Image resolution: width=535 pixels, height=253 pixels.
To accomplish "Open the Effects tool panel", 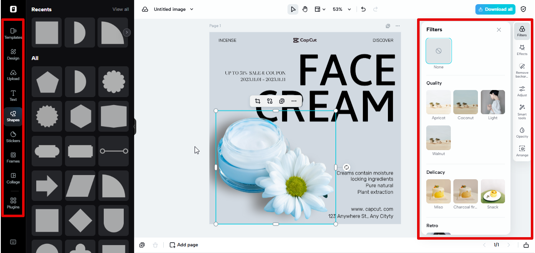I will 522,50.
